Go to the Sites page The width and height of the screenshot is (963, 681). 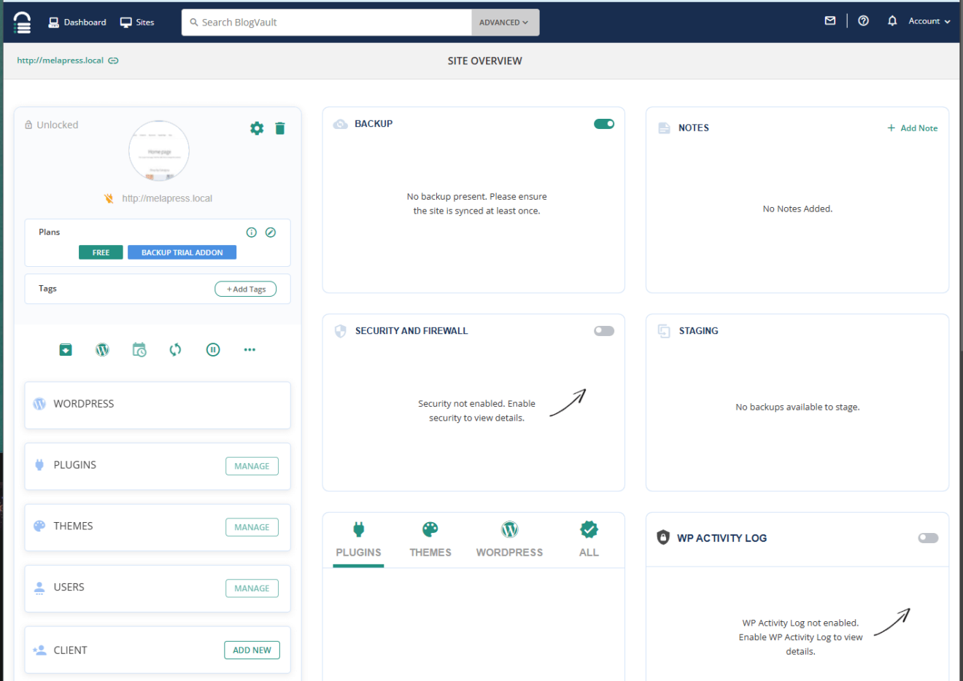click(137, 23)
